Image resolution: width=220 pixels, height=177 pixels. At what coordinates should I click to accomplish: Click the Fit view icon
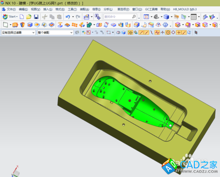pyautogui.click(x=146, y=17)
